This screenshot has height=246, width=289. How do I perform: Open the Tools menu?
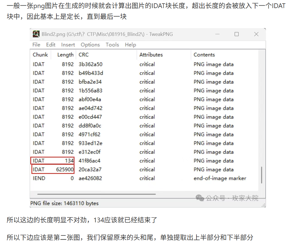click(112, 45)
